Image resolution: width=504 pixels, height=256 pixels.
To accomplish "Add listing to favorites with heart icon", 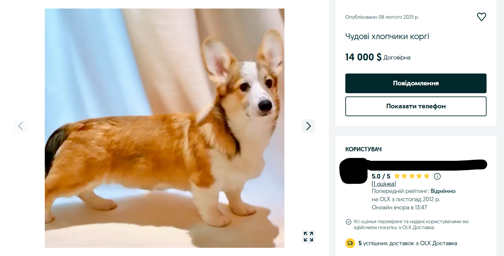I will [x=481, y=17].
